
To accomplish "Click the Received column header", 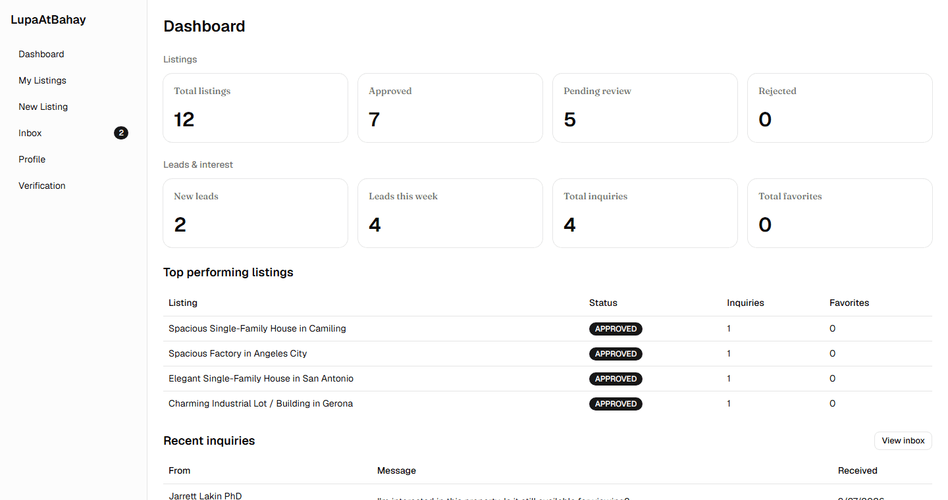I will coord(858,470).
